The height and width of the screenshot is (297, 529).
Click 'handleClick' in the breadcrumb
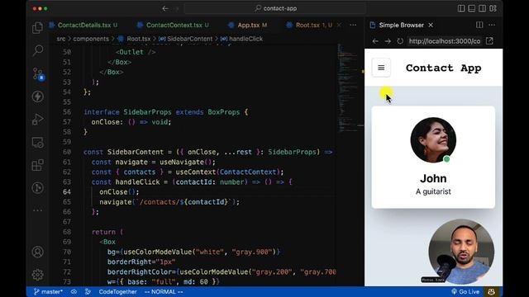[x=245, y=39]
